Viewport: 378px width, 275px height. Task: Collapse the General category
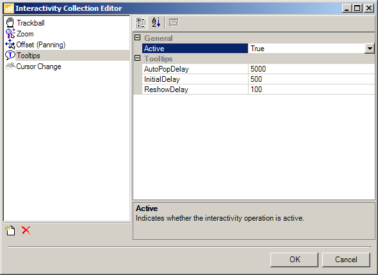click(x=137, y=38)
